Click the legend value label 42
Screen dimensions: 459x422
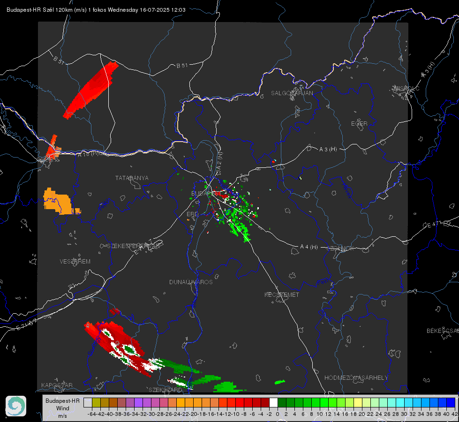click(x=454, y=414)
